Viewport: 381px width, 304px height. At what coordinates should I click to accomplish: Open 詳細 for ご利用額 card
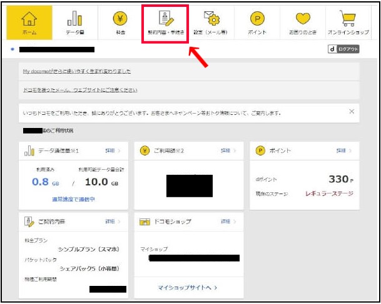(228, 150)
